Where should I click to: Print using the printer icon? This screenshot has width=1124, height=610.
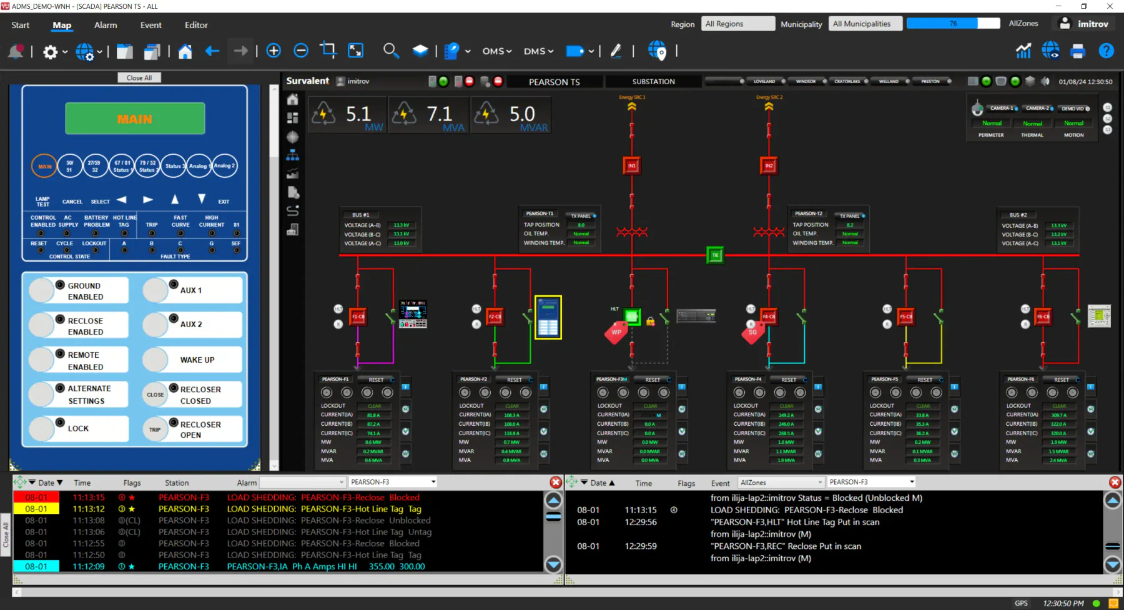(1078, 51)
